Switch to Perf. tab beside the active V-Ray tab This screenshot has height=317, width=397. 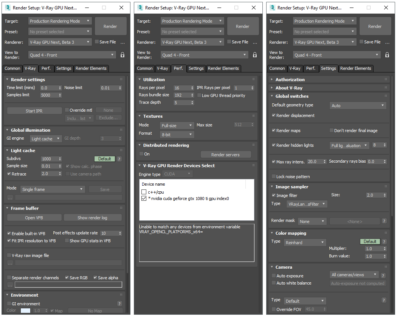click(46, 68)
